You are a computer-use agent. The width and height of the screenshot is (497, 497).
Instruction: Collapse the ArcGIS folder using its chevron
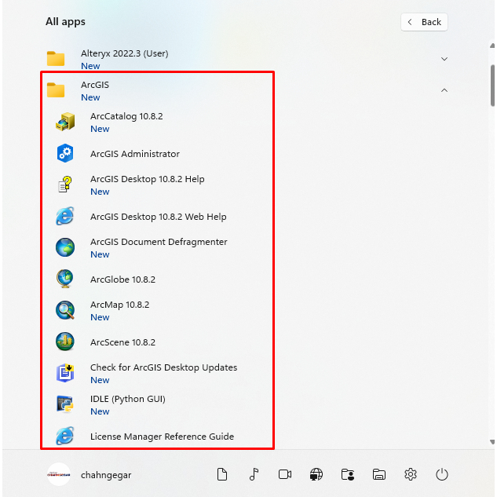click(x=444, y=90)
